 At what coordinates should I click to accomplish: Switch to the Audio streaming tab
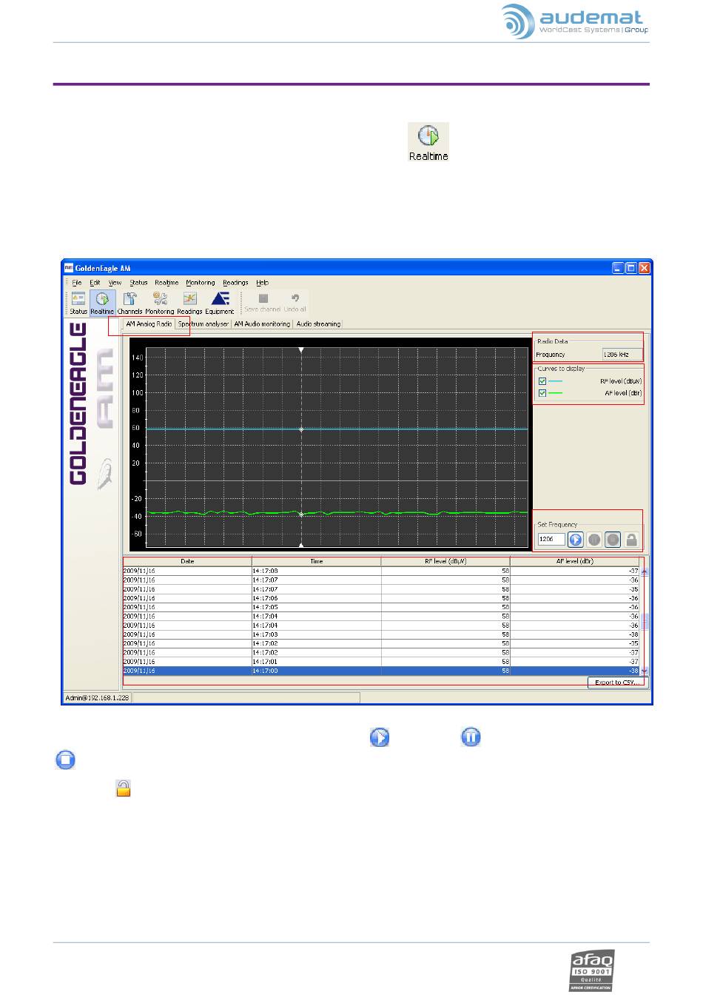(318, 324)
